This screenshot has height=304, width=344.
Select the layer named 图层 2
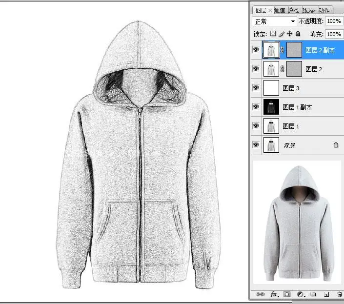point(314,69)
